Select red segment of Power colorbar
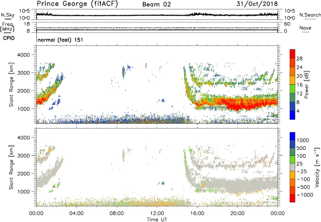This screenshot has height=222, width=321. (293, 54)
